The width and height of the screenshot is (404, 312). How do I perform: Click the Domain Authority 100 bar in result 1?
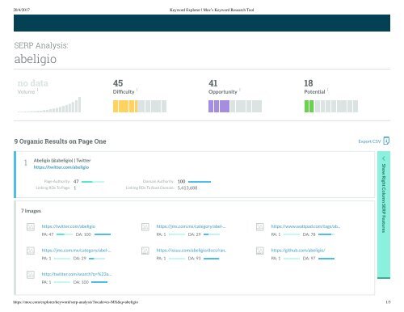coord(200,182)
